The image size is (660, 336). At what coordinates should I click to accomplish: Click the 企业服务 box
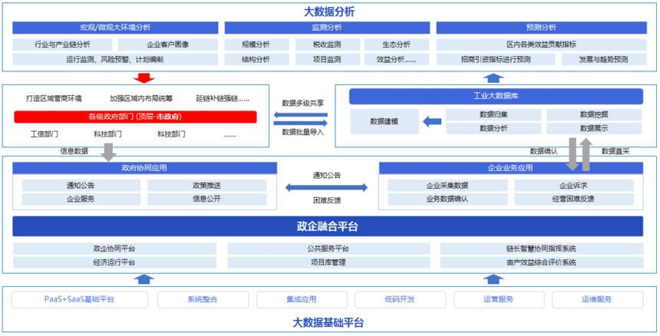click(x=81, y=199)
